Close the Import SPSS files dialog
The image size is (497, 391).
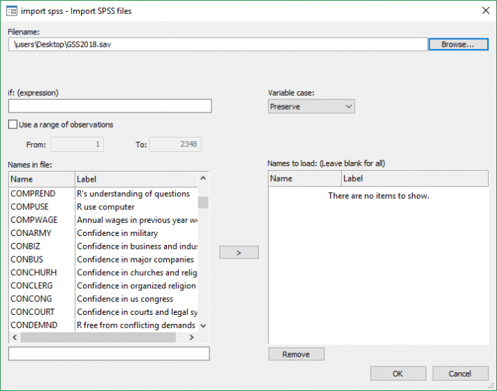tap(486, 10)
